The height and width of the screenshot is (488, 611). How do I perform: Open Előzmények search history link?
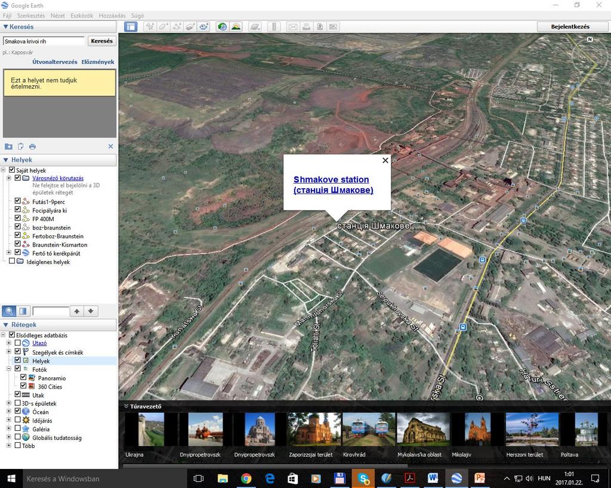(98, 62)
